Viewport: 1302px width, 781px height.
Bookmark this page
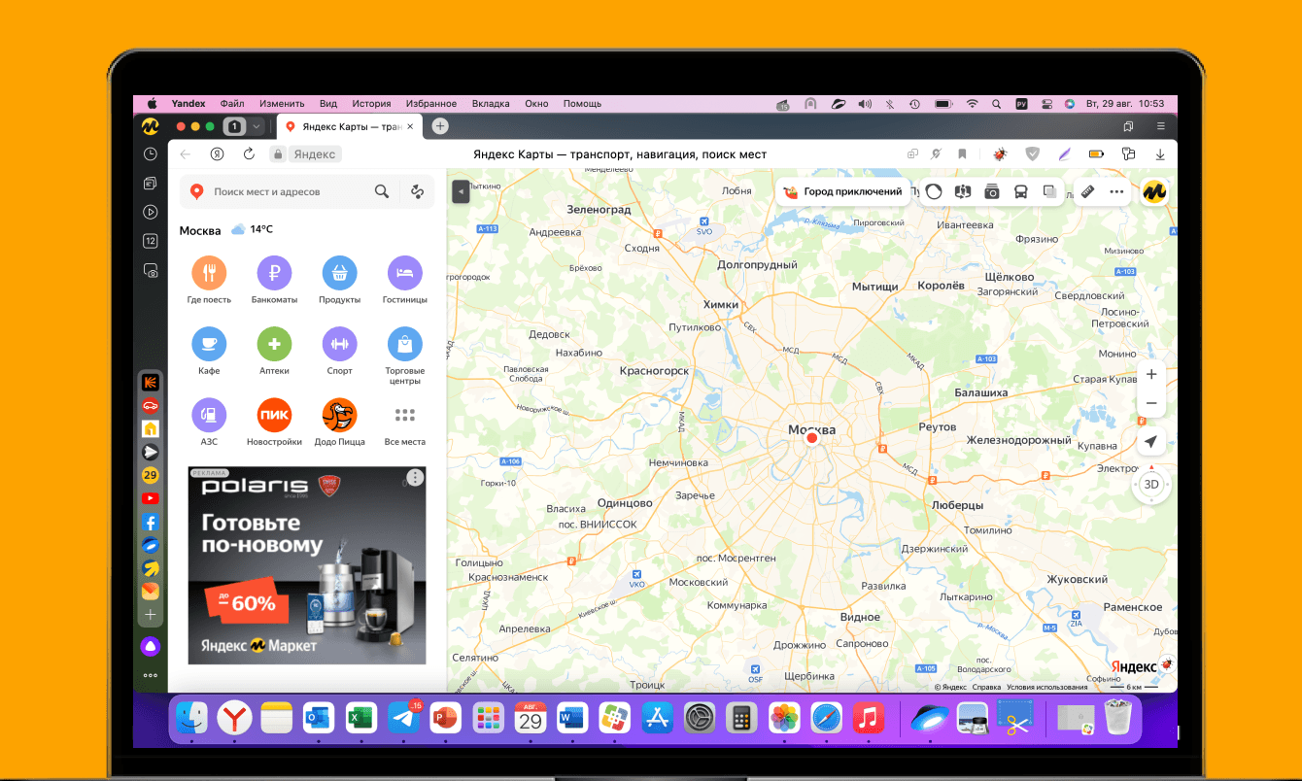point(962,153)
